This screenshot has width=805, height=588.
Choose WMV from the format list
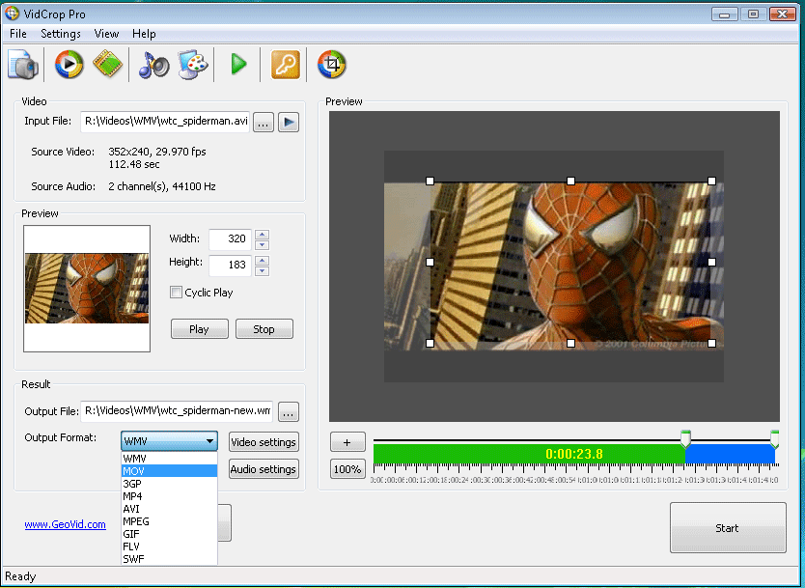(170, 459)
